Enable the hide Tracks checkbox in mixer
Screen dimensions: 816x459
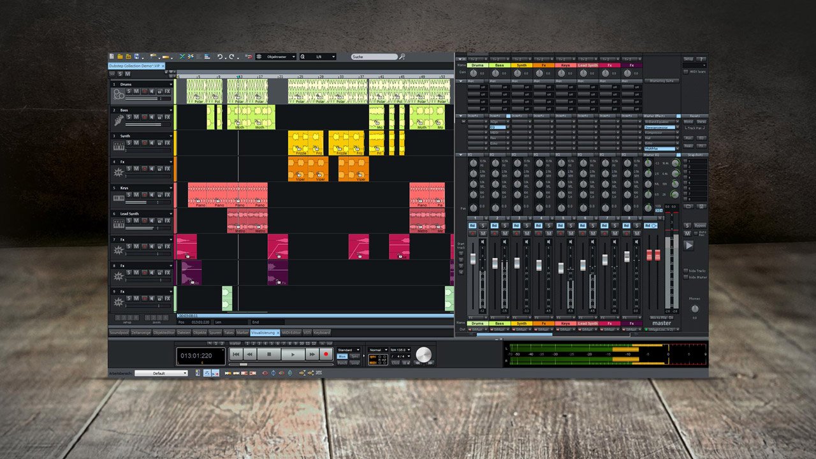(x=687, y=271)
